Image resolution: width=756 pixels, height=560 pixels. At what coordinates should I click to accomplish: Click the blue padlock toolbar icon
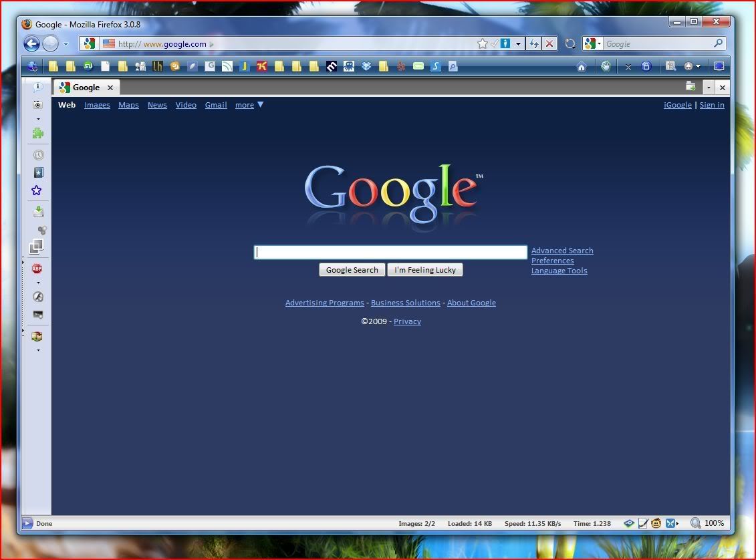click(x=646, y=67)
